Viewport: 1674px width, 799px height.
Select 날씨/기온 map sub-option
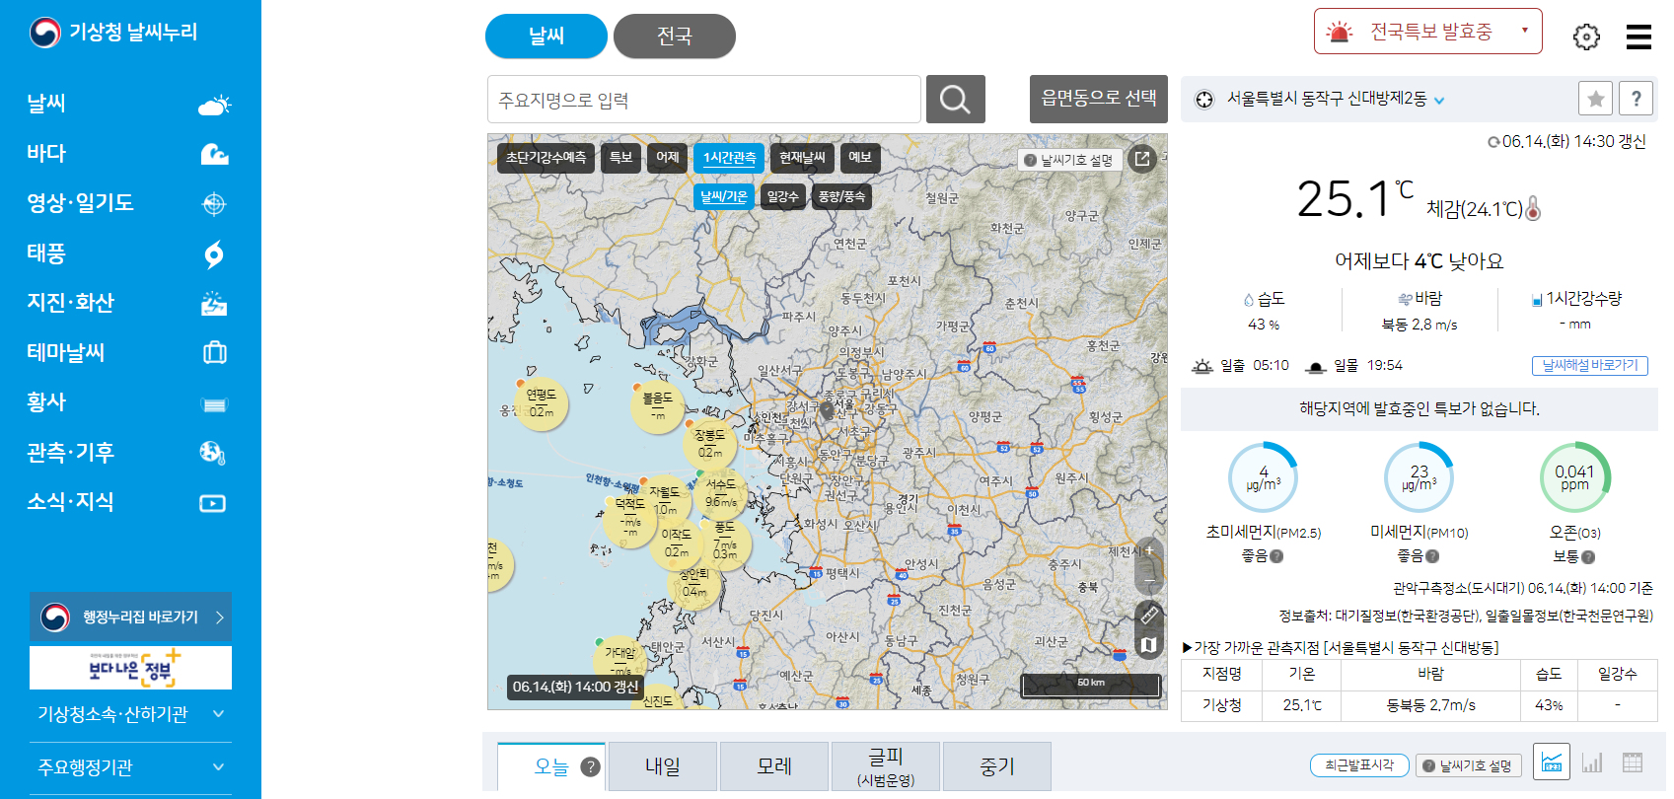pos(724,197)
